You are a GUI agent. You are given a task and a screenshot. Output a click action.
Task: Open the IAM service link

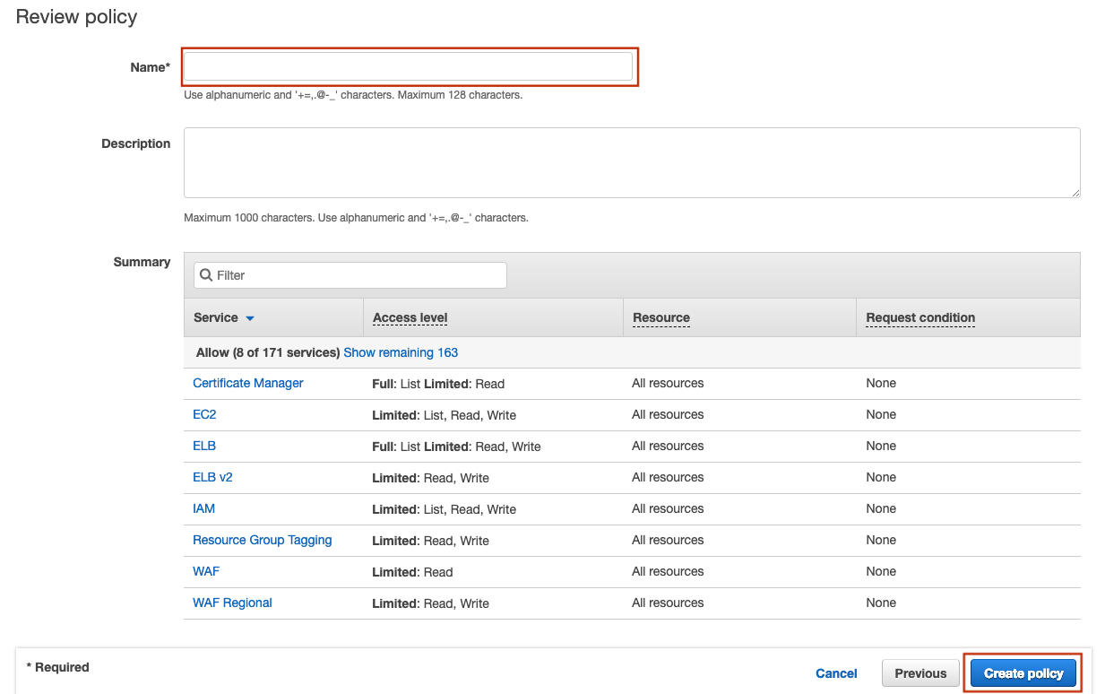203,508
